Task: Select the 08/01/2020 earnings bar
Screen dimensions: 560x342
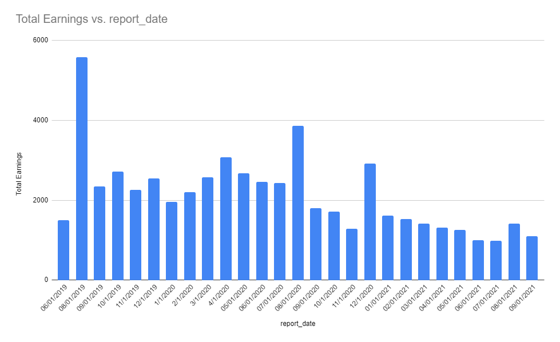Action: (x=298, y=203)
